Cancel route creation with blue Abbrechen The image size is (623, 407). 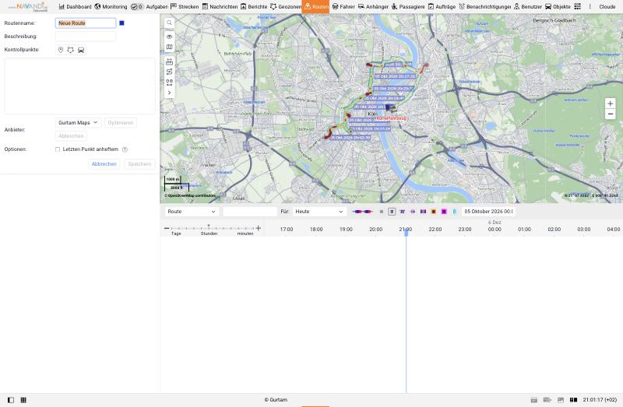coord(104,164)
